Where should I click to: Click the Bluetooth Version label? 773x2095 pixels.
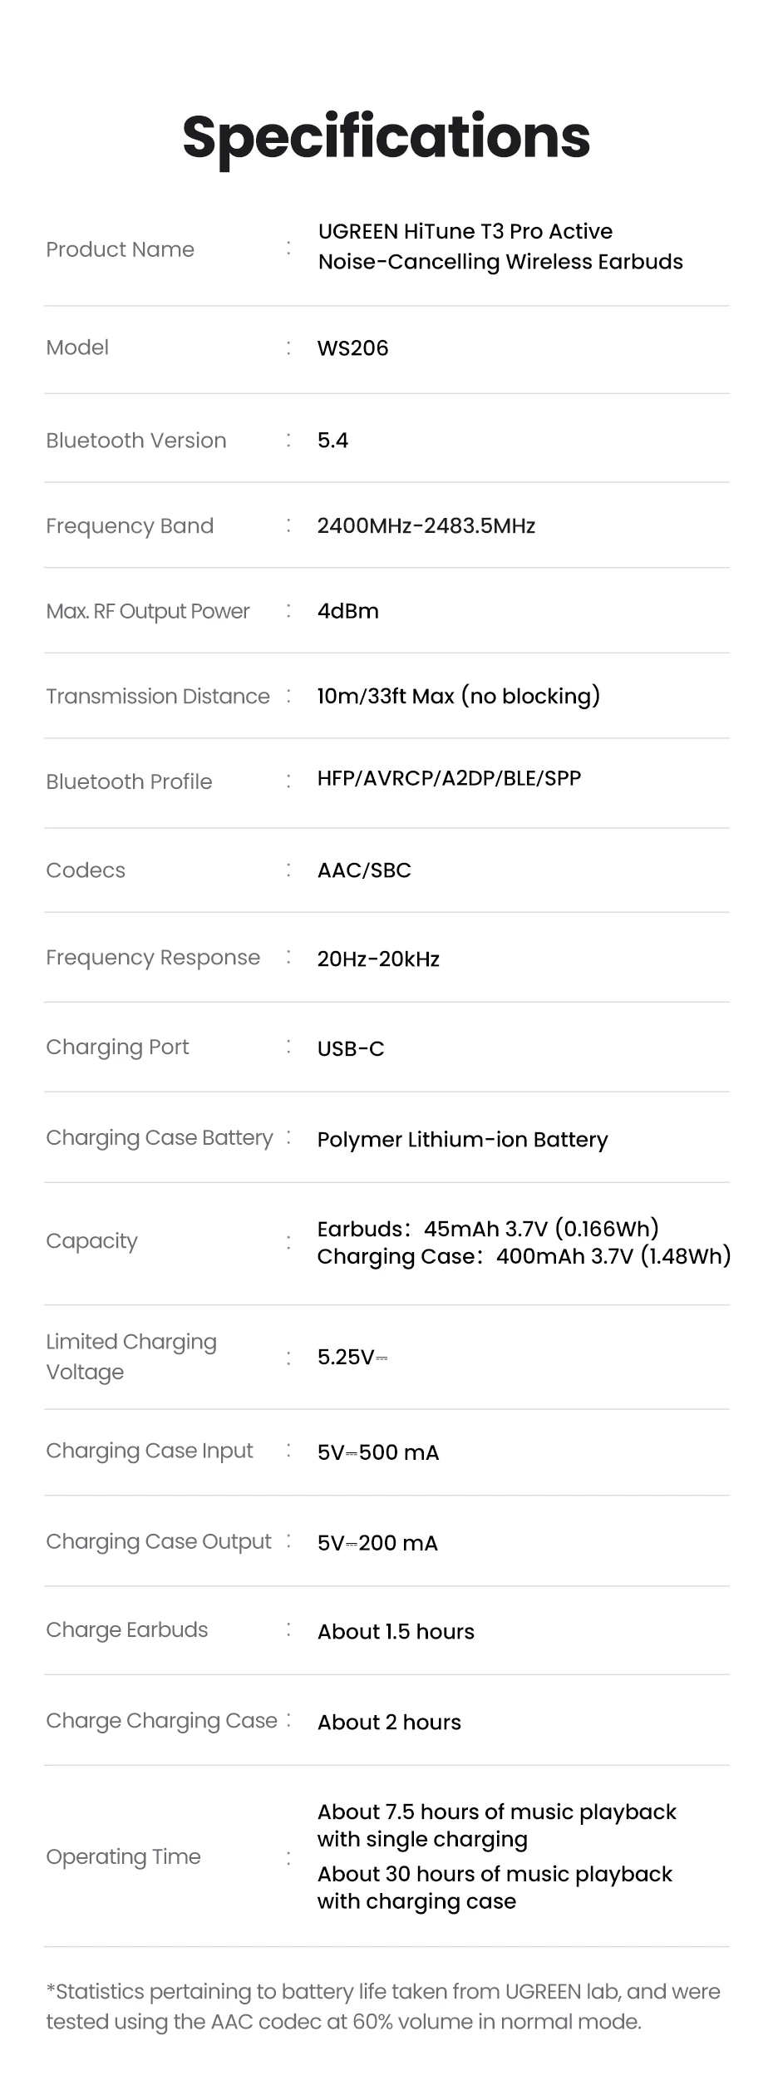135,441
